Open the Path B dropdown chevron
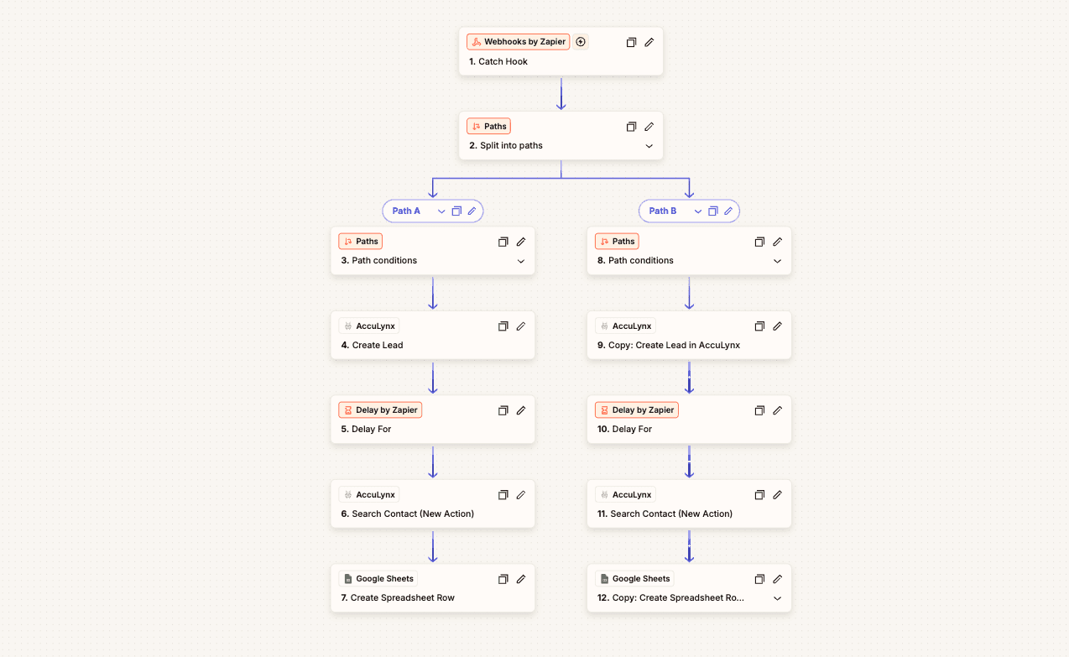 tap(698, 211)
